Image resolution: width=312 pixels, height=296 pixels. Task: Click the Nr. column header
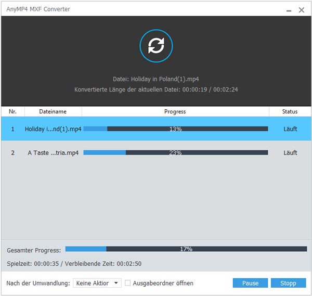click(12, 111)
